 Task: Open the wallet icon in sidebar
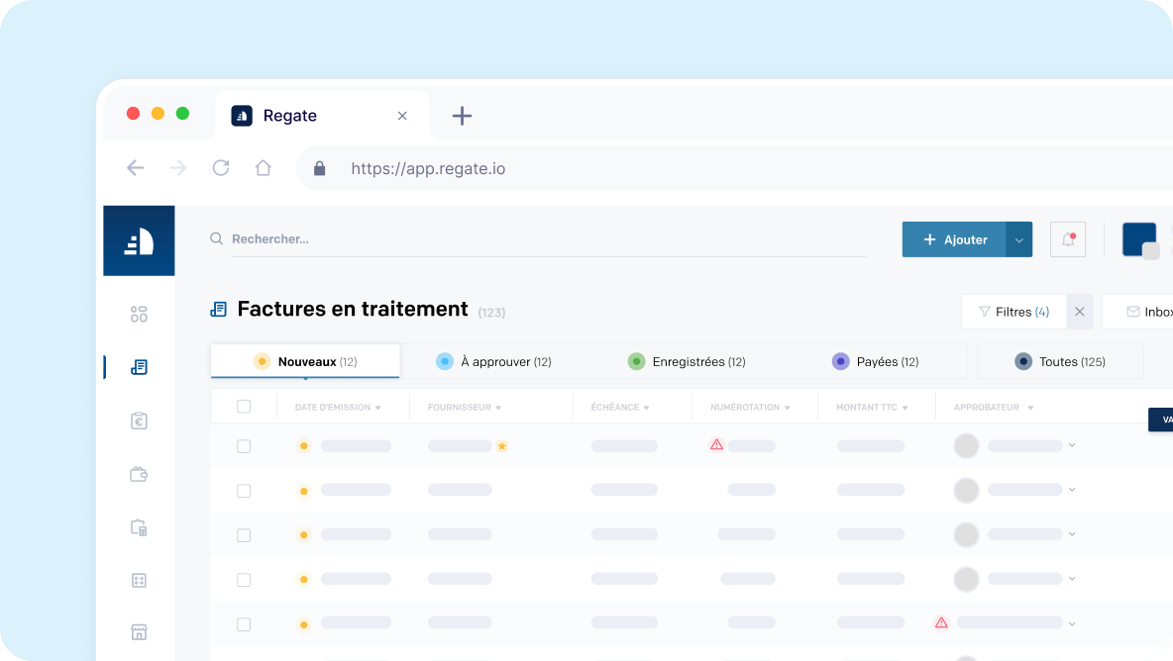point(139,474)
